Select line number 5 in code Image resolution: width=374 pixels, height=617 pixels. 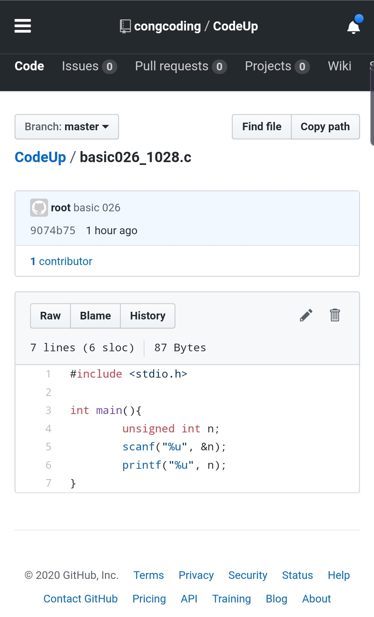pyautogui.click(x=48, y=447)
